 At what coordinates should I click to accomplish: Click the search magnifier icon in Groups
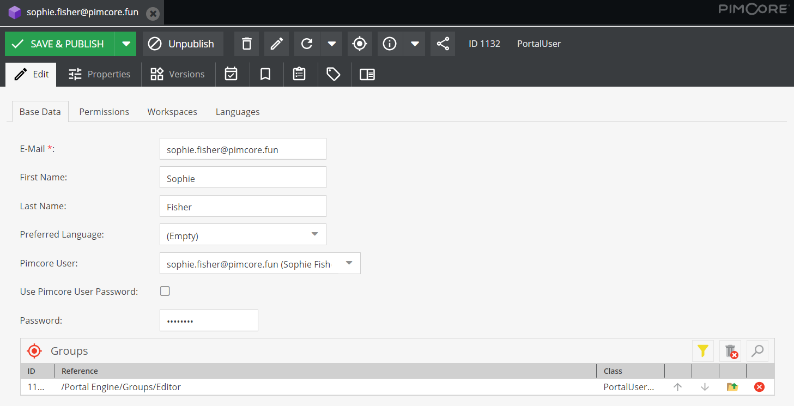tap(757, 351)
